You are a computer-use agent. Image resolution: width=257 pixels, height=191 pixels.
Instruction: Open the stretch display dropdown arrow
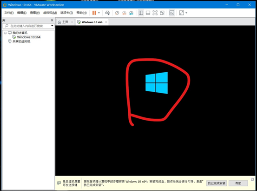click(186, 13)
